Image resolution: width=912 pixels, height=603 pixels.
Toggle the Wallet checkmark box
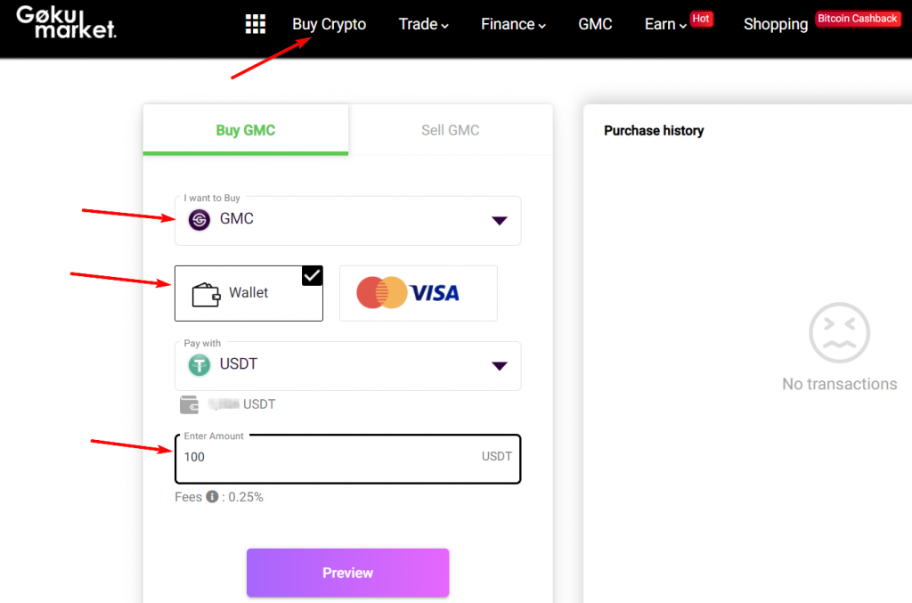(x=312, y=275)
